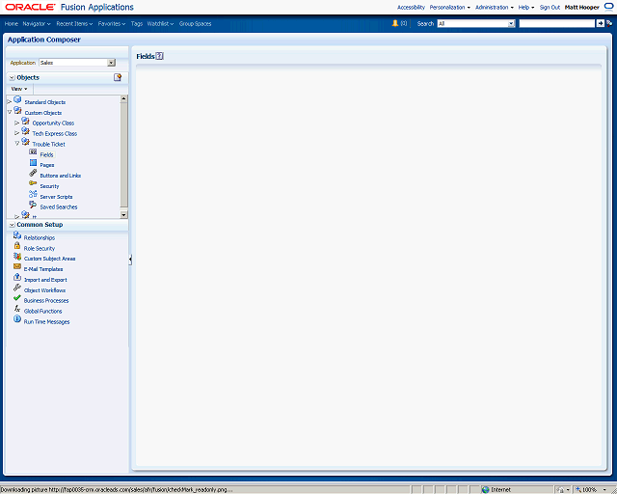The width and height of the screenshot is (617, 494).
Task: Open the Search category All dropdown
Action: click(511, 23)
